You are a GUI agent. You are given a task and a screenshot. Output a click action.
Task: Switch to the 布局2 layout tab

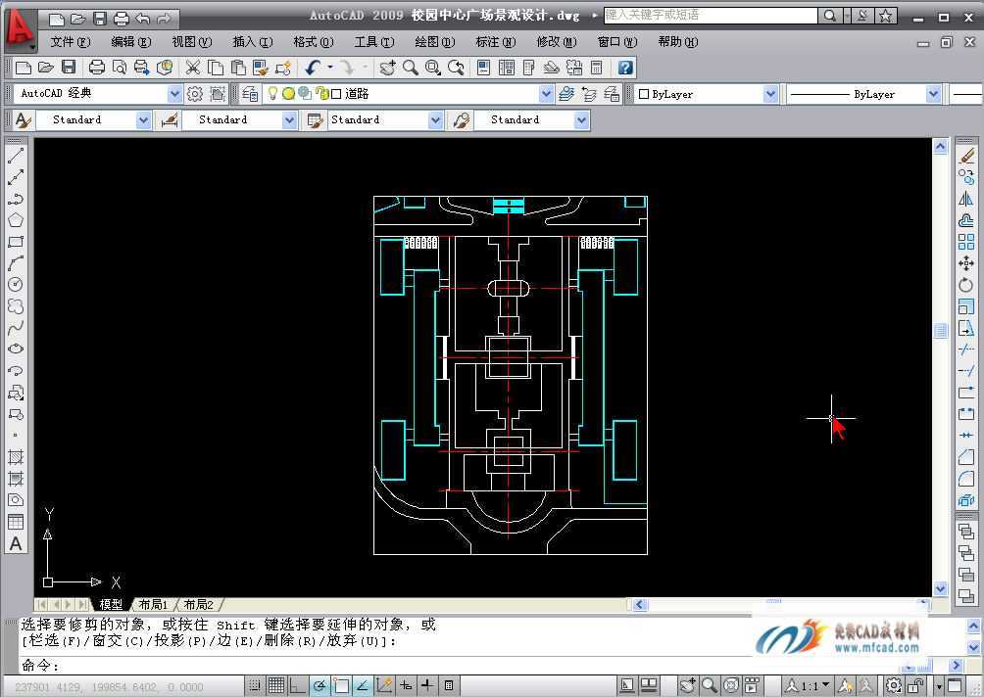point(199,605)
